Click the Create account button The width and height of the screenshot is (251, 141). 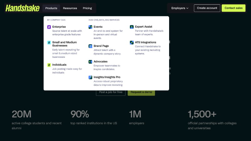click(x=207, y=8)
